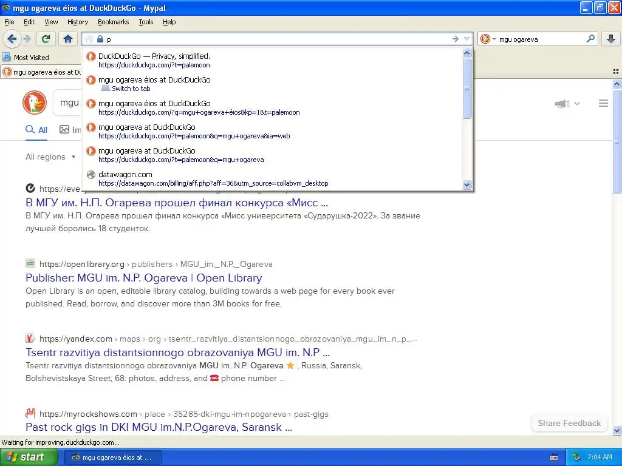
Task: Click the suggestion list scroll-down arrow
Action: coord(467,184)
